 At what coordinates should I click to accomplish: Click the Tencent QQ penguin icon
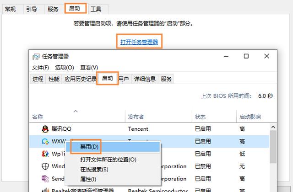(x=45, y=129)
